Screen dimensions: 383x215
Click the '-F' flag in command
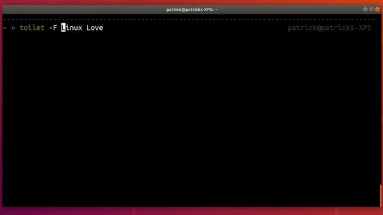click(x=53, y=28)
